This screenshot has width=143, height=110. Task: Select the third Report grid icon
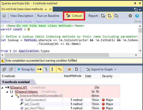click(117, 16)
